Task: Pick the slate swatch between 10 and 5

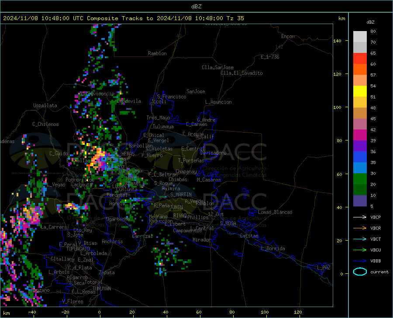Action: pos(360,201)
